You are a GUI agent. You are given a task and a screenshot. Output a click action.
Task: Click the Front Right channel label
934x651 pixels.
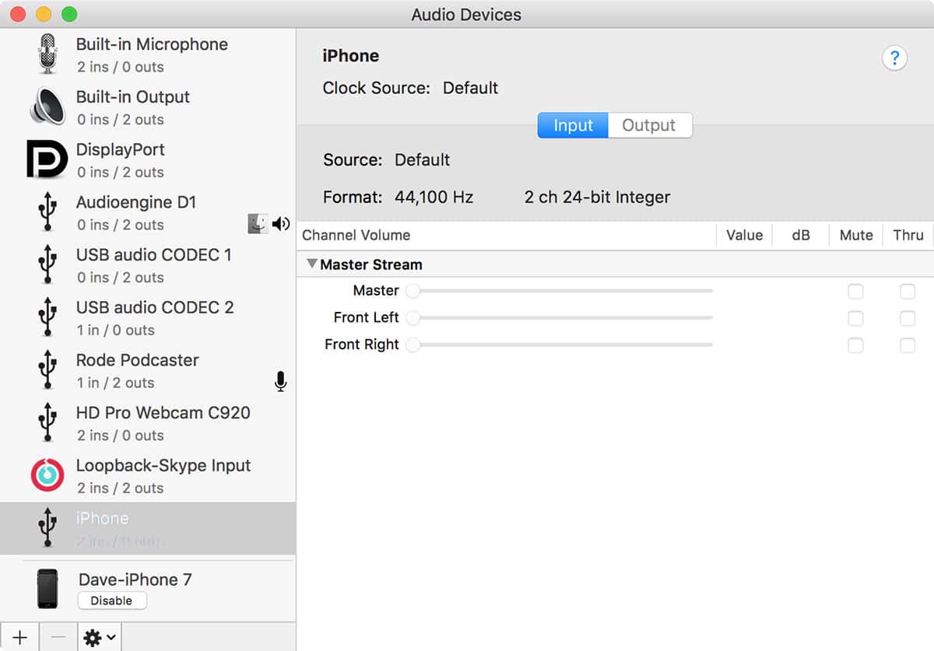pyautogui.click(x=362, y=345)
